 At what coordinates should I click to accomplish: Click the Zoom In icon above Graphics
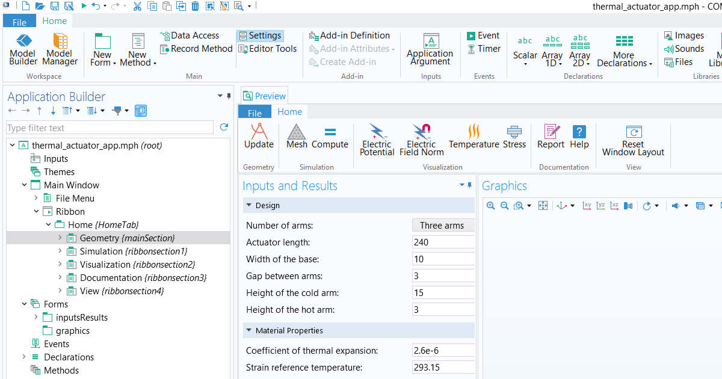[490, 205]
